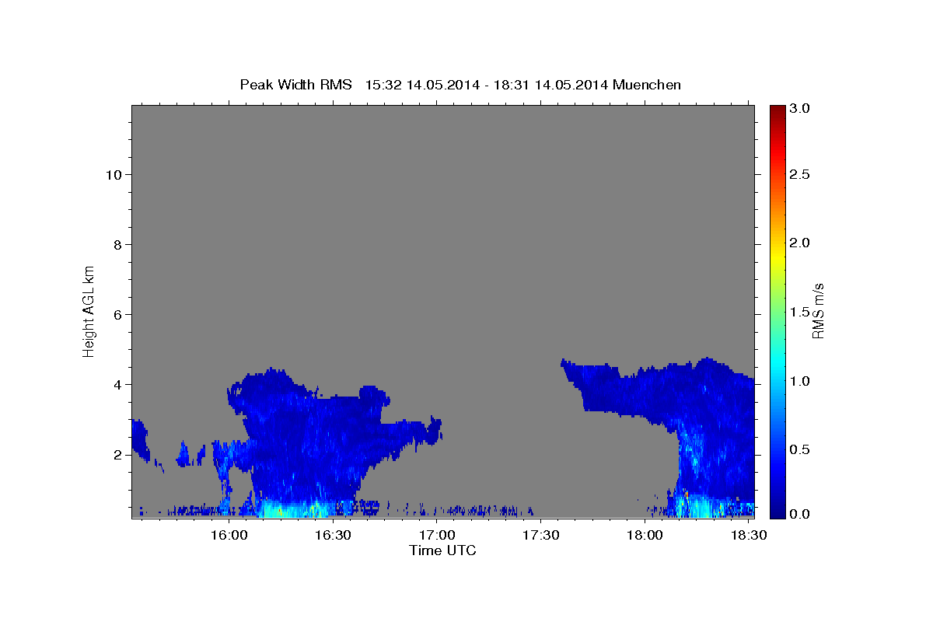The width and height of the screenshot is (933, 622).
Task: Click the plot title 'Peak Width RMS'
Action: pos(295,85)
